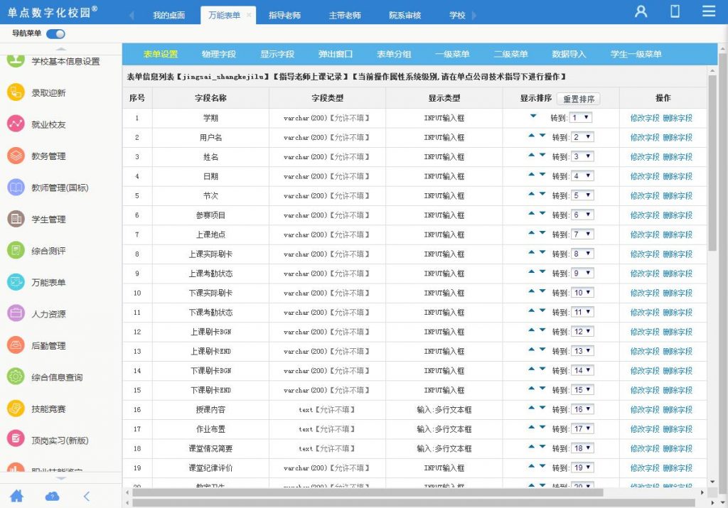Switch to 我的桌面 tab
Image resolution: width=728 pixels, height=508 pixels.
pyautogui.click(x=169, y=16)
